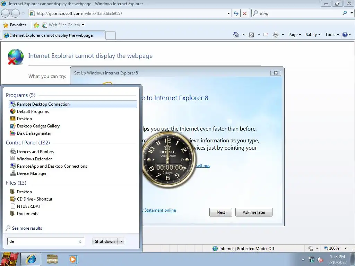The image size is (355, 266).
Task: Open the address bar history dropdown
Action: tap(228, 14)
